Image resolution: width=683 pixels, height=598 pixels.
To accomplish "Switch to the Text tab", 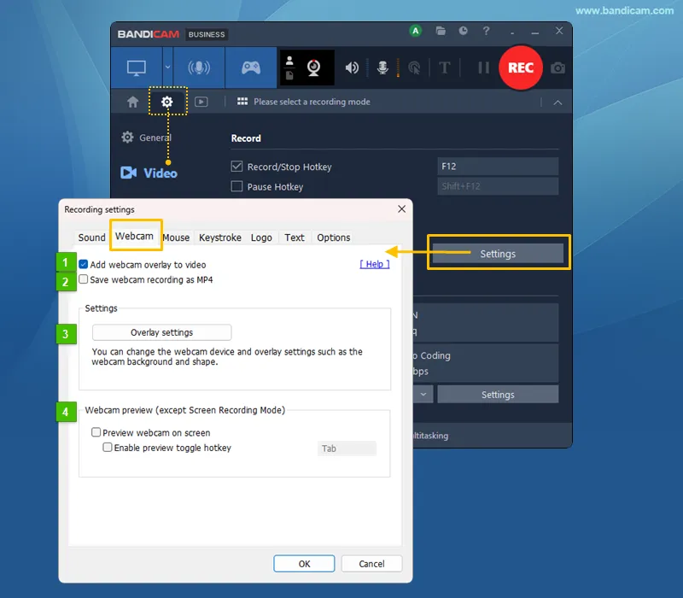I will 295,237.
